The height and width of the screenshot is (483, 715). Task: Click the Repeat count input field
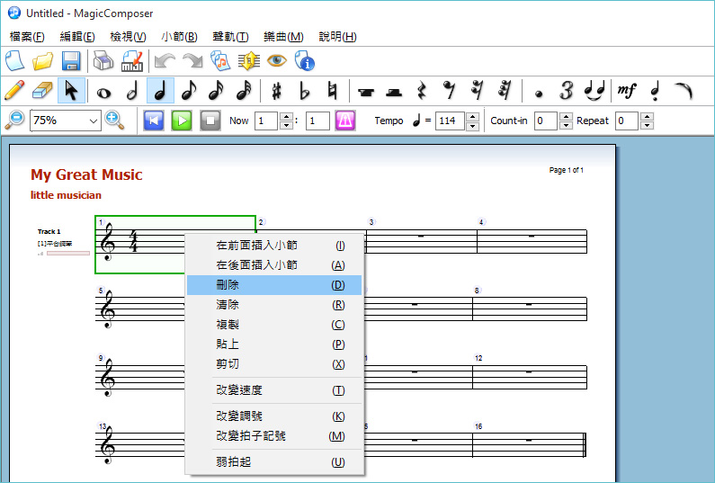[625, 121]
